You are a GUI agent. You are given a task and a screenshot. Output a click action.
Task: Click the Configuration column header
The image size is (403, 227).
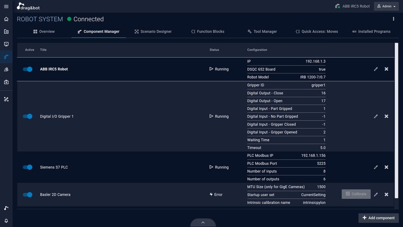(257, 50)
